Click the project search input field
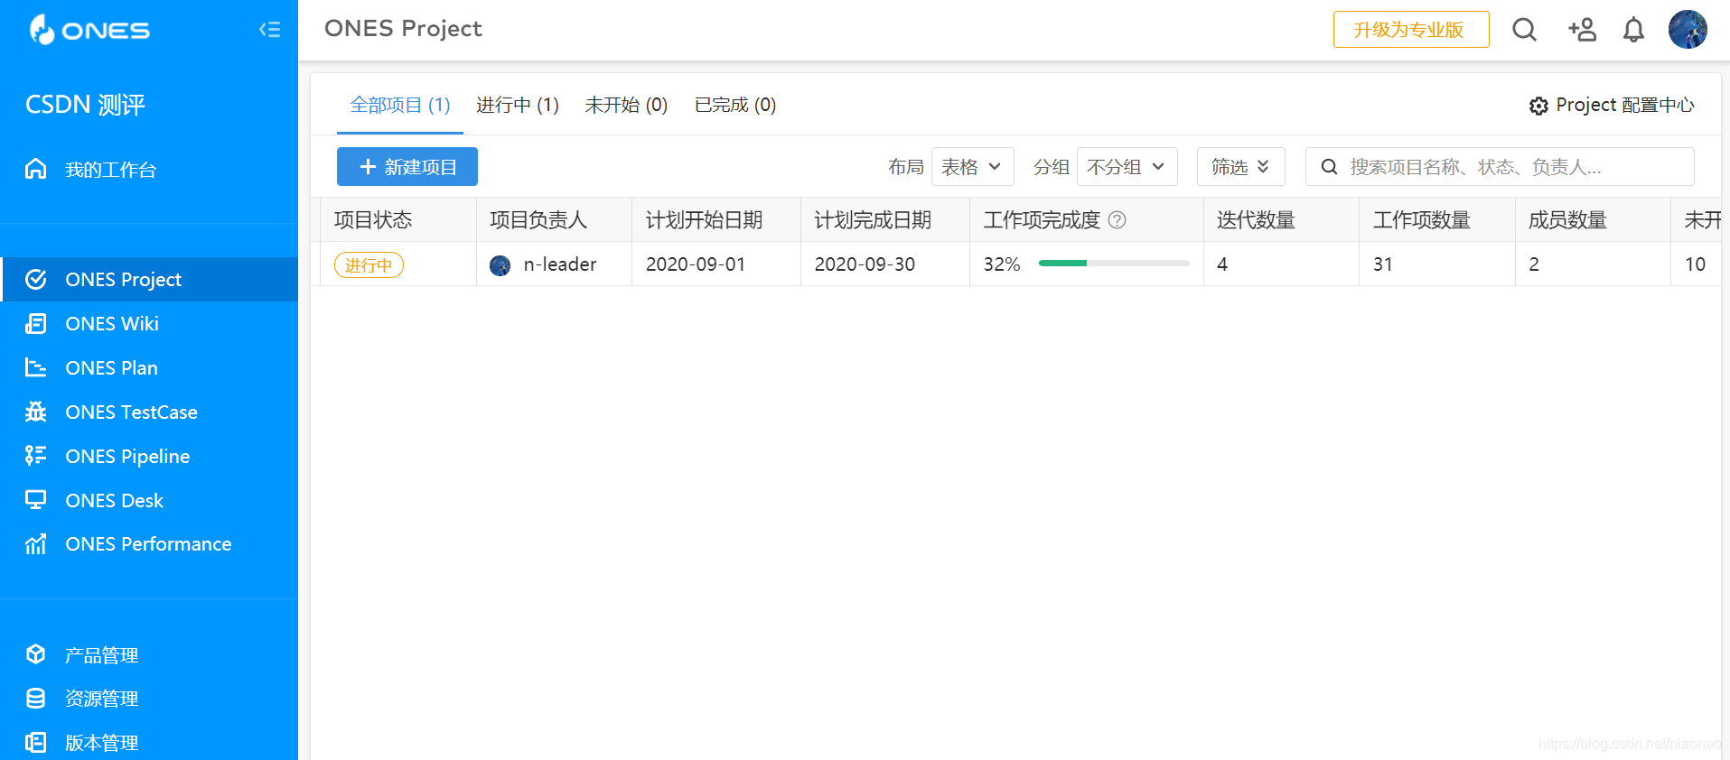 coord(1500,167)
